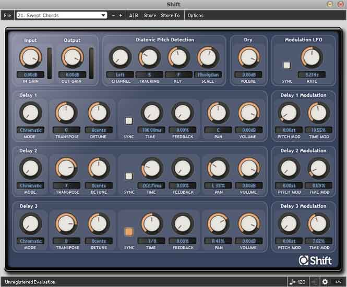The image size is (347, 287).
Task: Toggle Modulation LFO SYNC checkbox
Action: click(287, 66)
